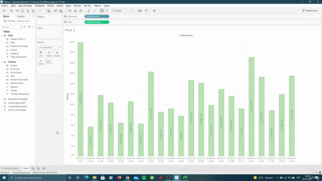Click the Buscar field search box

click(12, 27)
